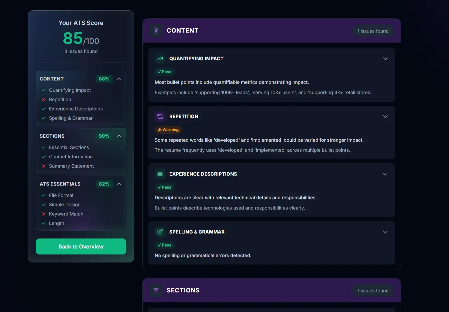Click the document icon beside CONTENT header

pyautogui.click(x=156, y=30)
